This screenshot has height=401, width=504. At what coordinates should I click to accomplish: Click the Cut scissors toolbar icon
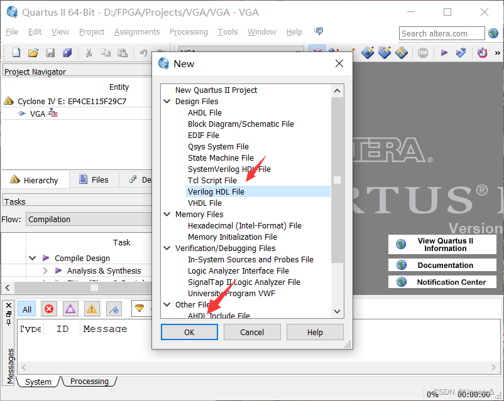(89, 52)
